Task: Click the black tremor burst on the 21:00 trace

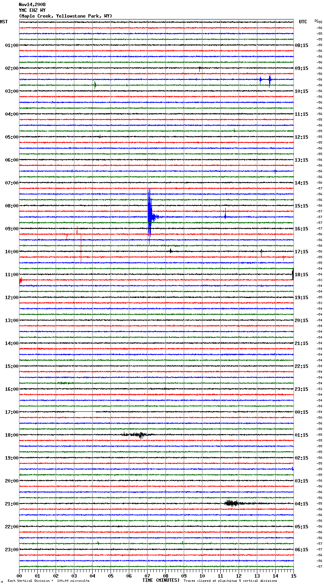Action: [x=232, y=503]
